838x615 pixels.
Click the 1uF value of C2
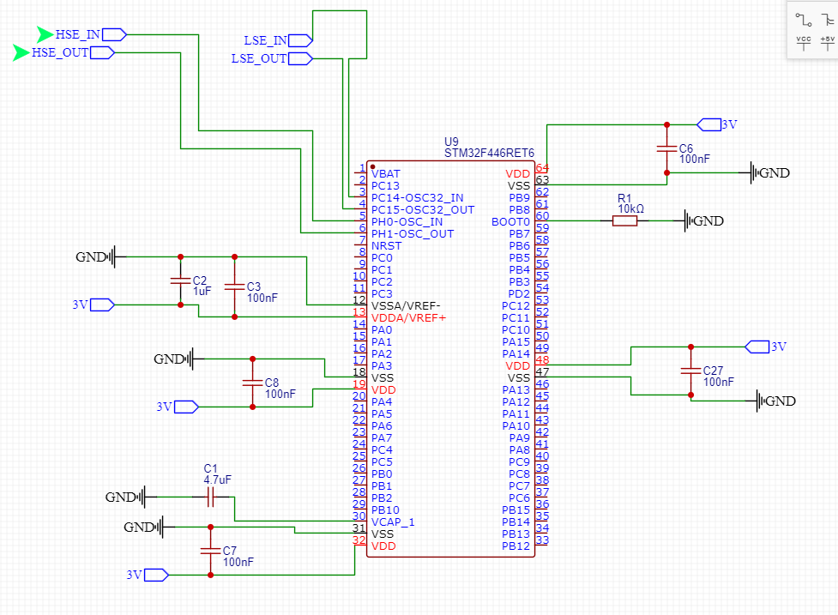[202, 292]
